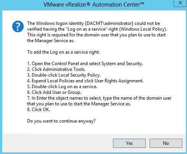Click the "To add the Log on as a service right" line
Viewport: 187px width, 154px height.
coord(63,52)
